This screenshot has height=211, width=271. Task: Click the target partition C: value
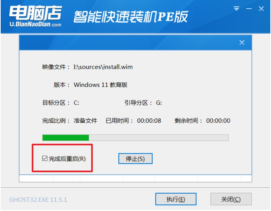(x=76, y=103)
